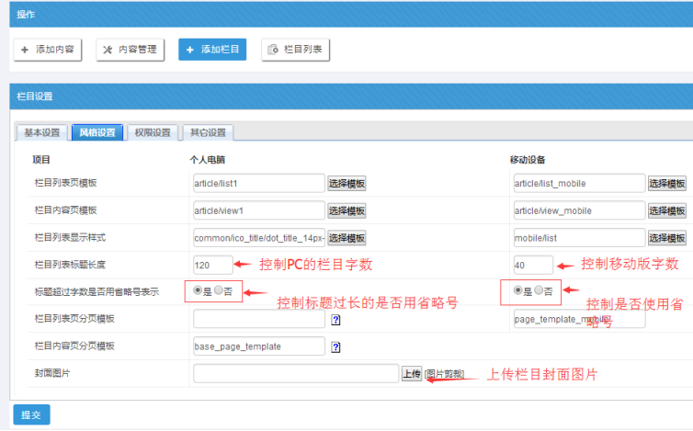Click 选择模板 next to article/view_mobile

(667, 210)
